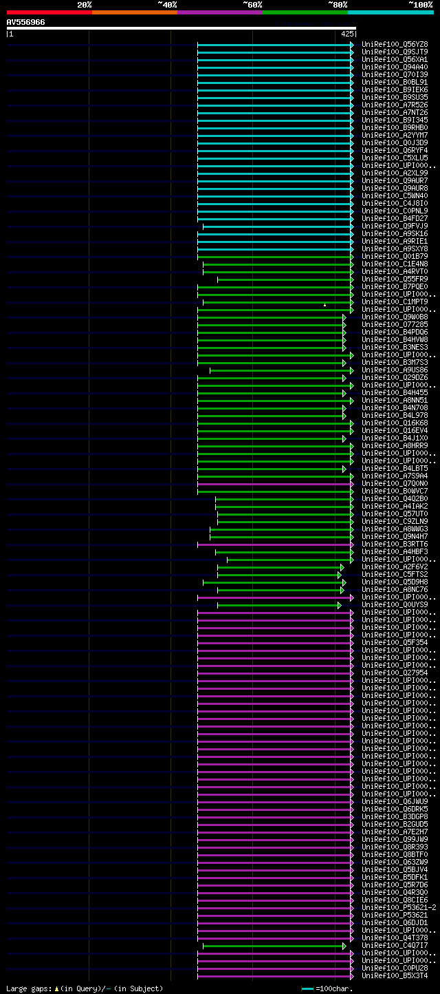Screen dimensions: 440x994
Task: Open hit UniRef100_B4L978
Action: (395, 415)
